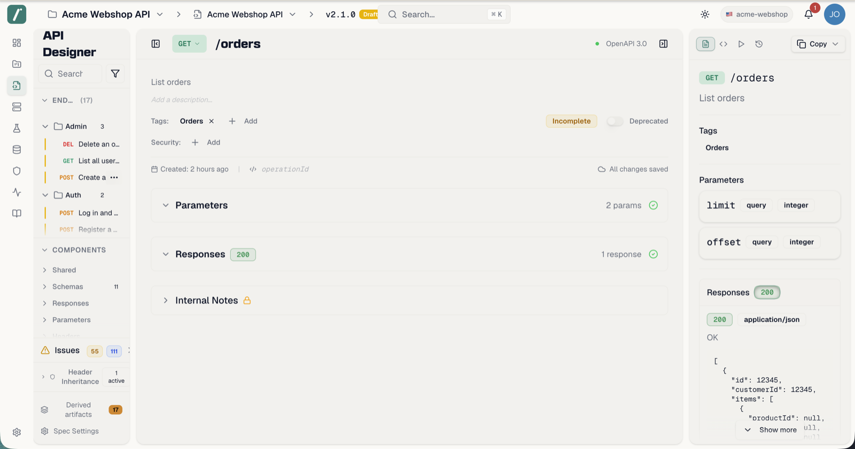The image size is (855, 449).
Task: Open the database icon in sidebar
Action: pyautogui.click(x=17, y=149)
